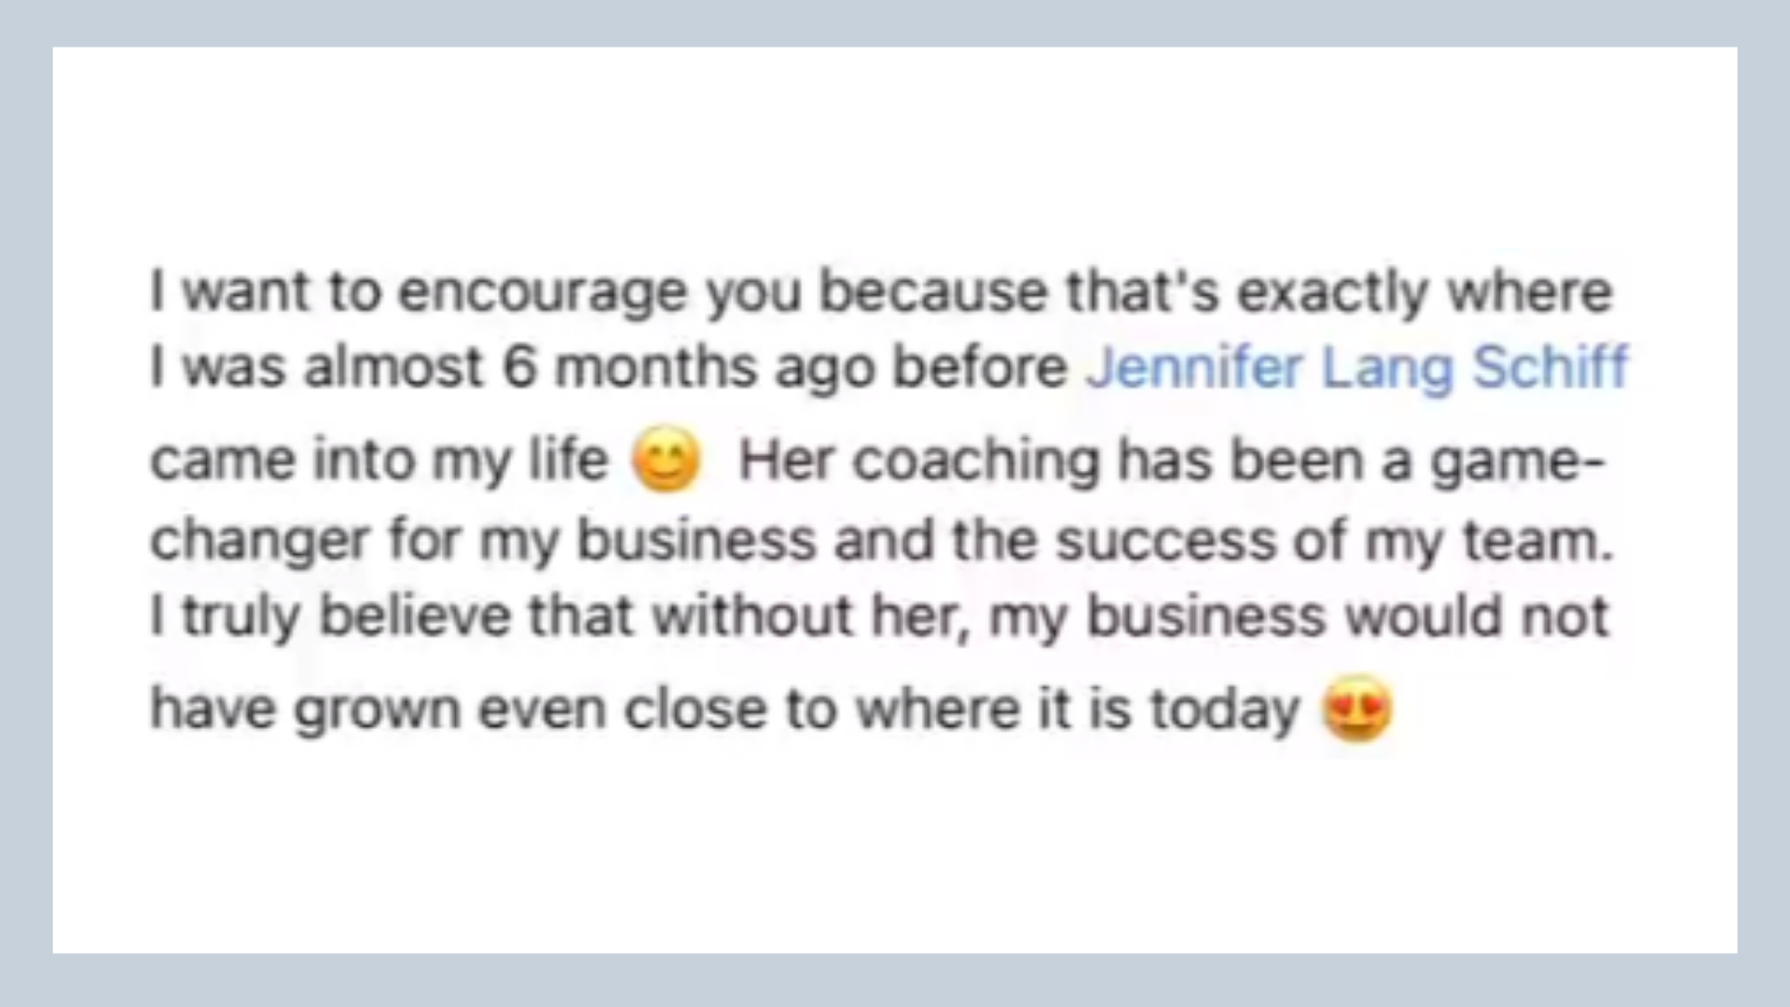Click the word 'grown' in the last line
Image resolution: width=1790 pixels, height=1007 pixels.
[378, 710]
